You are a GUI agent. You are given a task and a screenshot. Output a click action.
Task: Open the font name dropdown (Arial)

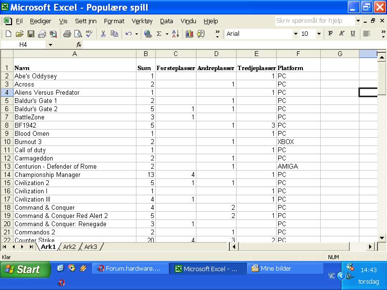click(x=296, y=34)
